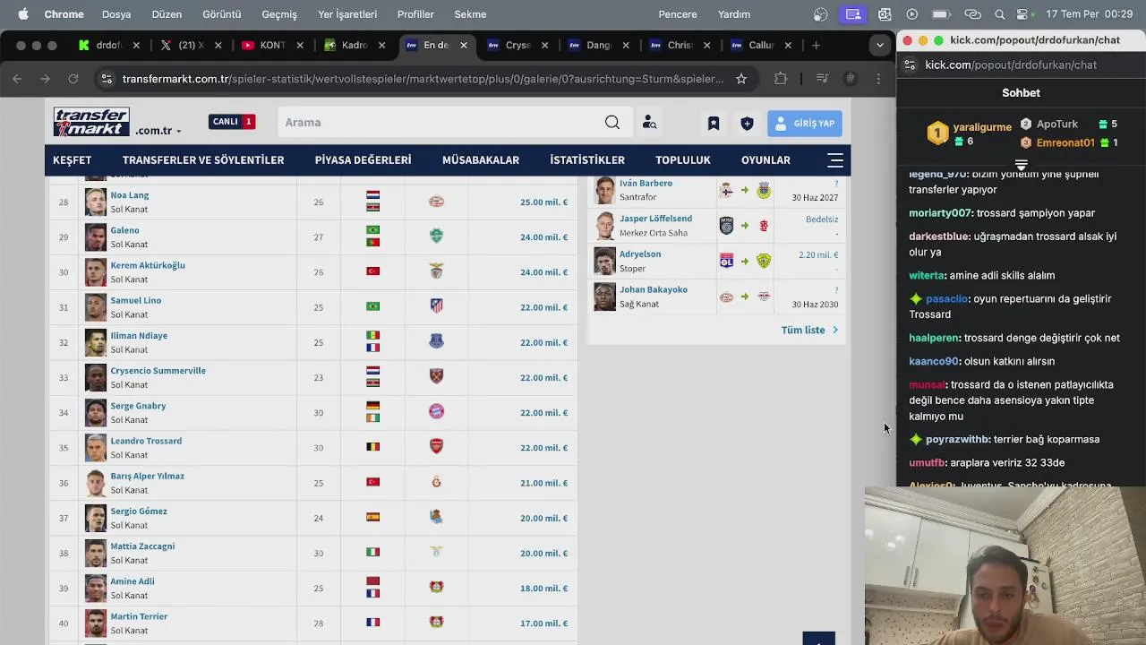Click Benfica crest in Kerem Aktürkoğlu row
The image size is (1146, 645).
[436, 271]
